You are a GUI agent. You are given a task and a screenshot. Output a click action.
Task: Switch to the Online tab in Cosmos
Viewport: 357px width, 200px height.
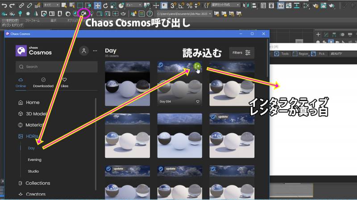21,83
